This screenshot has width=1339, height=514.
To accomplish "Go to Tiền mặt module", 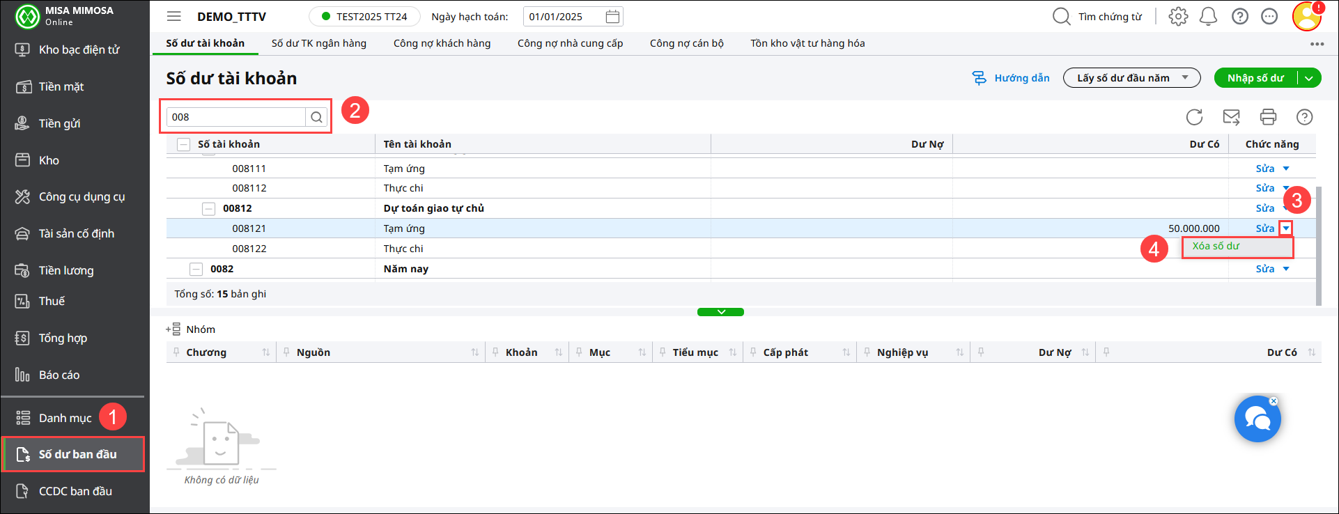I will pyautogui.click(x=50, y=86).
